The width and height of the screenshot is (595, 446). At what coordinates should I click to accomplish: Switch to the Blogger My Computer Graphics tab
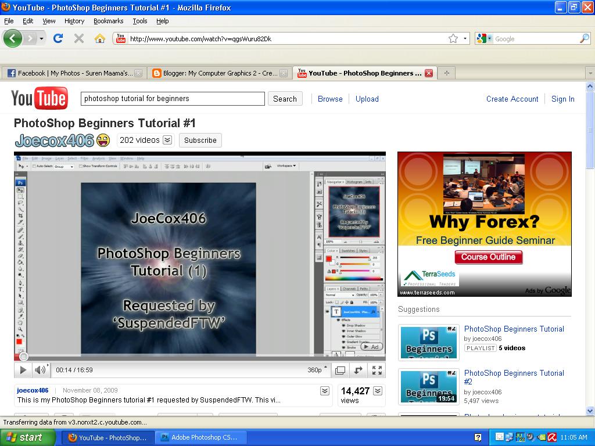click(219, 73)
